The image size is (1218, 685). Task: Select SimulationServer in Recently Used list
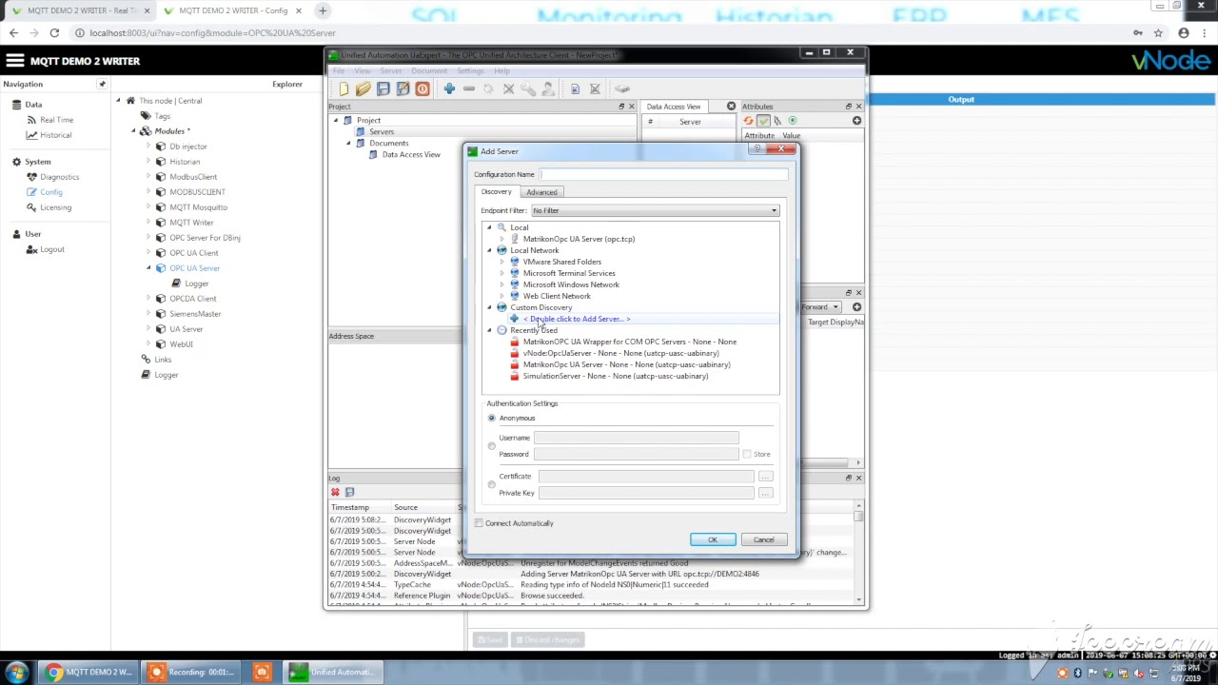[615, 376]
